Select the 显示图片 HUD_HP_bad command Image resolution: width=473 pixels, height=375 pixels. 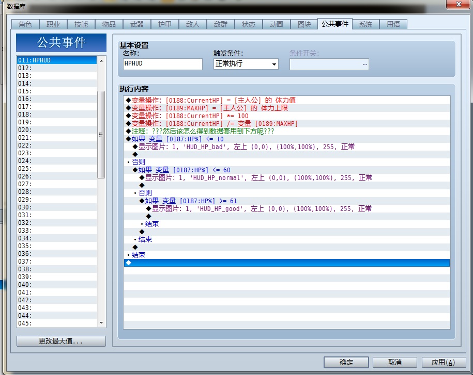click(x=287, y=147)
